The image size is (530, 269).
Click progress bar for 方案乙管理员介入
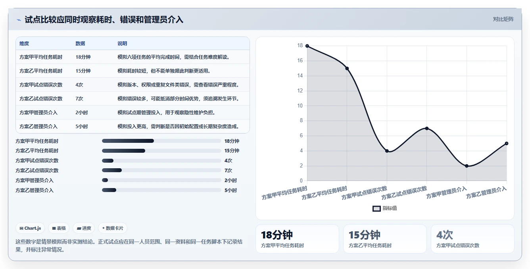161,190
